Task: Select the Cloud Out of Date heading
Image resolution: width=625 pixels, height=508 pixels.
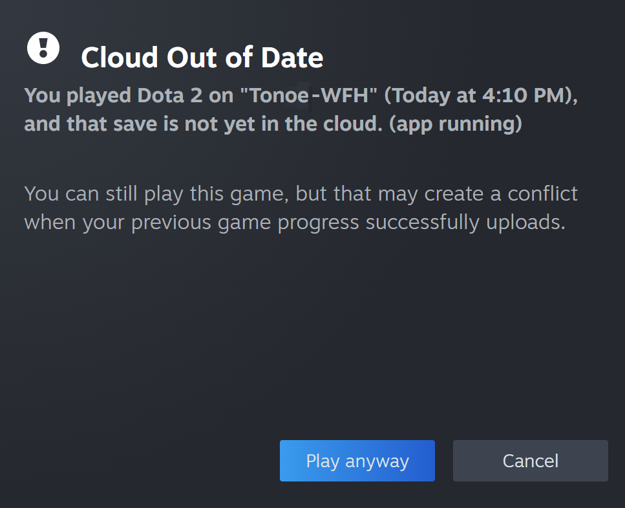Action: 202,57
